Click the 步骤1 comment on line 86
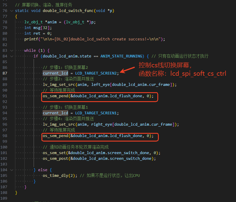 pos(65,68)
